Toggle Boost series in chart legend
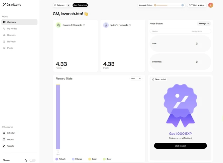The height and width of the screenshot is (163, 223). click(x=92, y=159)
